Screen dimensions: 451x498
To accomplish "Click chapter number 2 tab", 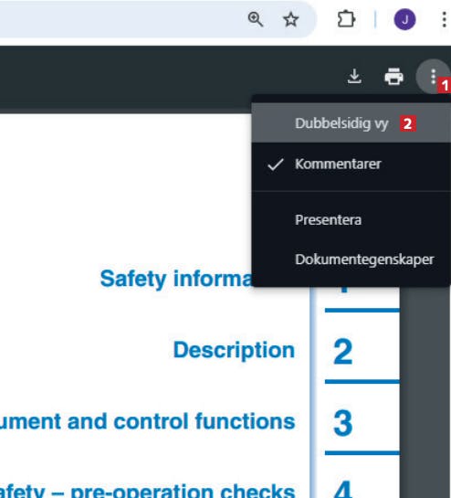I will (343, 351).
